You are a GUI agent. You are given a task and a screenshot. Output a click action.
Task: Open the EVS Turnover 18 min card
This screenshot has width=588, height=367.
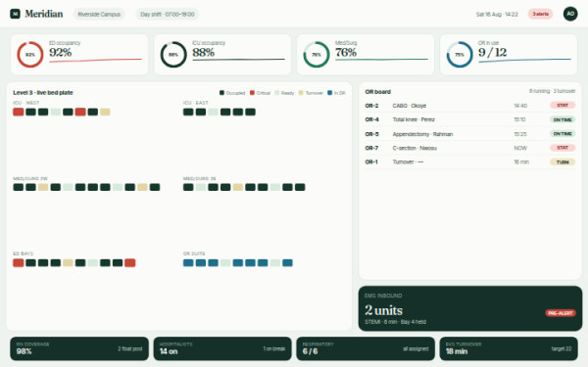point(509,348)
